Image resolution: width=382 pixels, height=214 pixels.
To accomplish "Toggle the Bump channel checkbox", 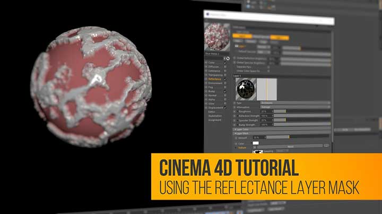I will [225, 91].
